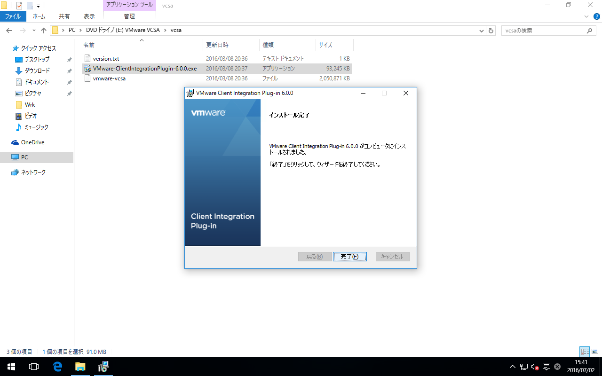Select ネットワーク in navigation pane
Image resolution: width=602 pixels, height=376 pixels.
click(x=33, y=172)
